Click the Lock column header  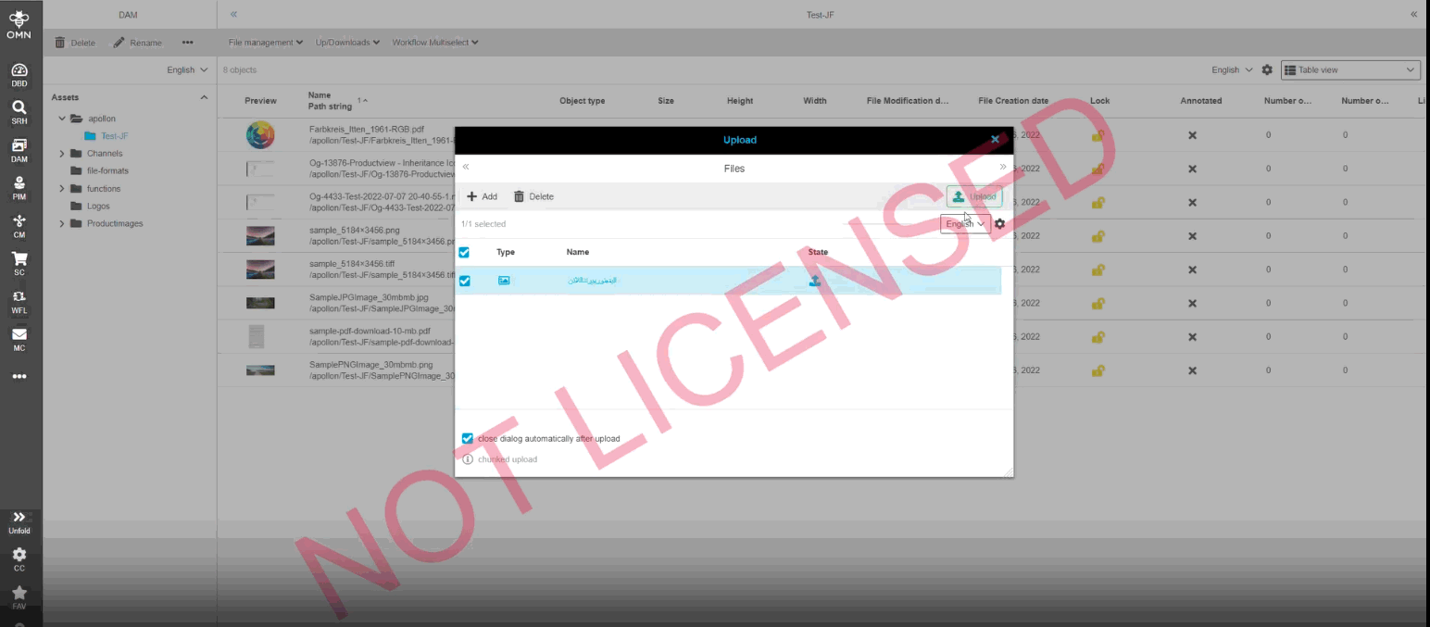click(1099, 101)
